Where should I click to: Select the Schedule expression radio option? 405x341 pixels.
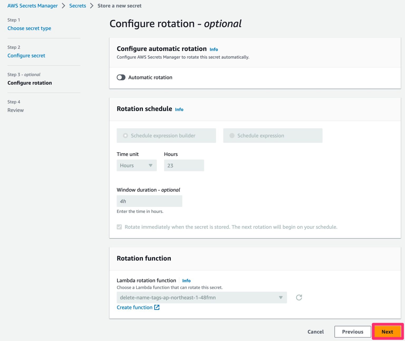pyautogui.click(x=232, y=135)
